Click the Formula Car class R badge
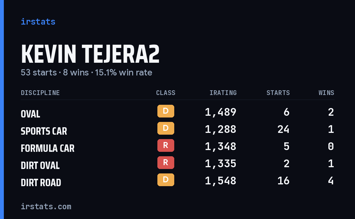355x219 pixels. (166, 146)
